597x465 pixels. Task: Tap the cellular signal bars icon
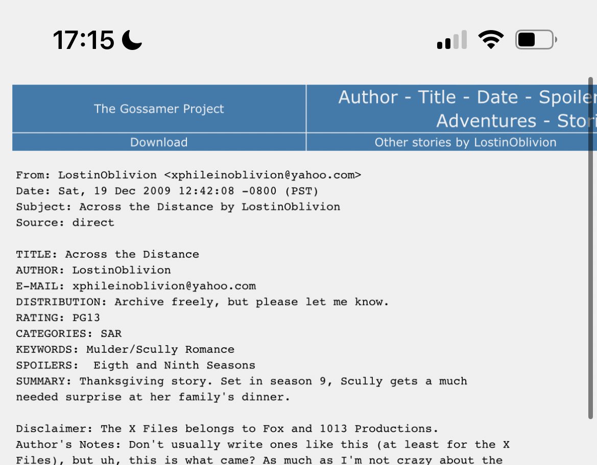(x=452, y=40)
